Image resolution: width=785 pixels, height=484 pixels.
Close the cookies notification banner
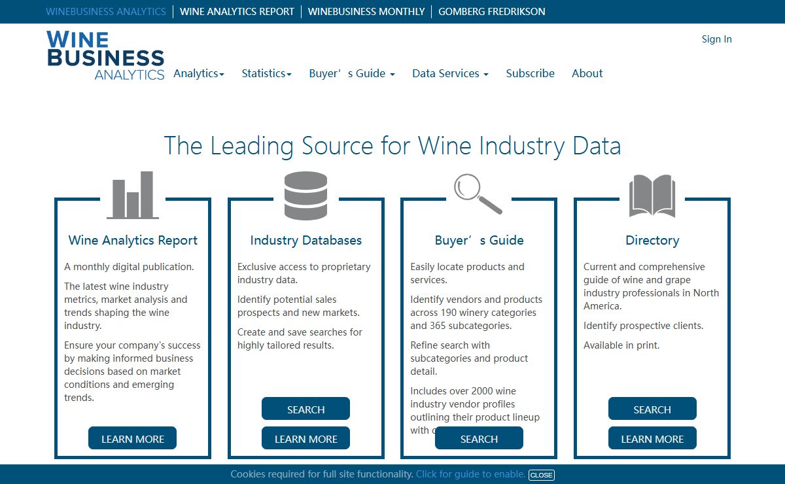(x=541, y=475)
